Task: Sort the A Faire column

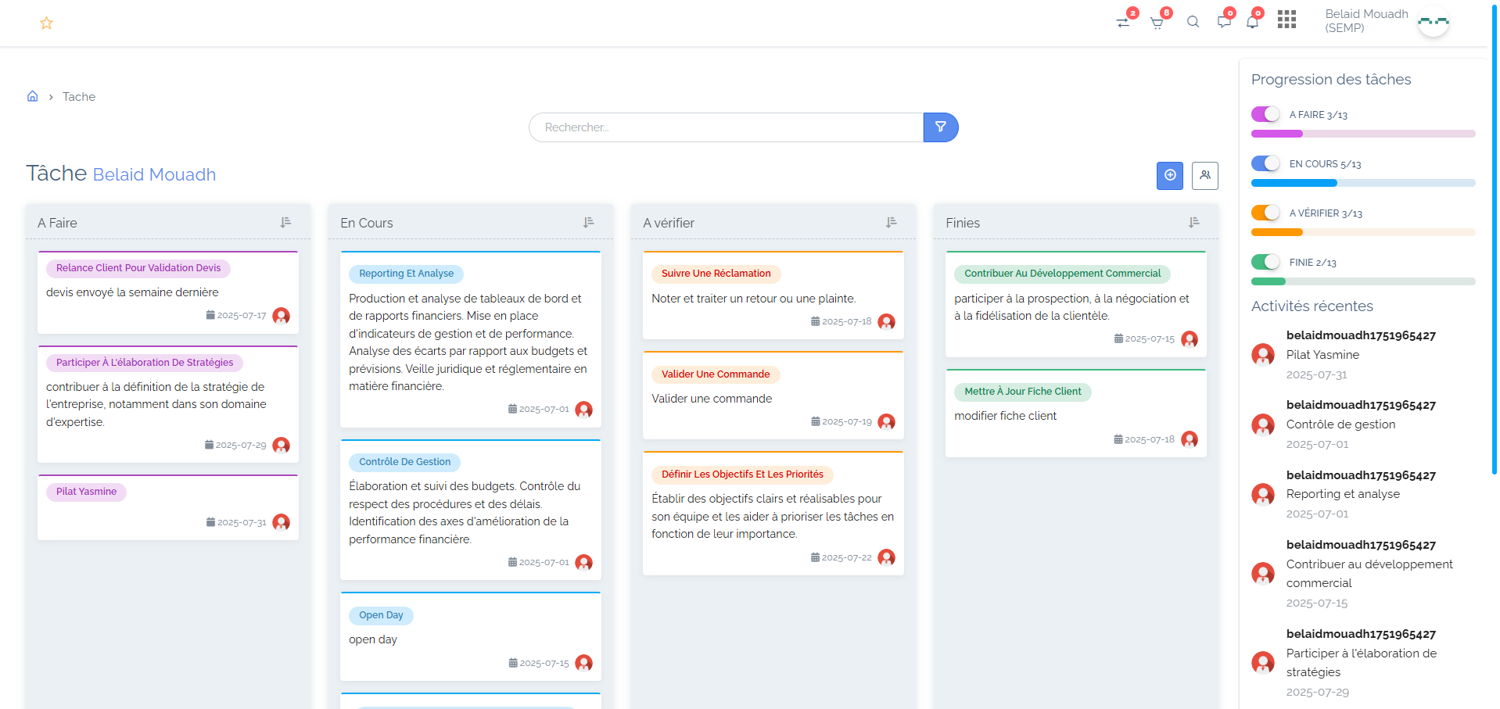Action: [285, 223]
